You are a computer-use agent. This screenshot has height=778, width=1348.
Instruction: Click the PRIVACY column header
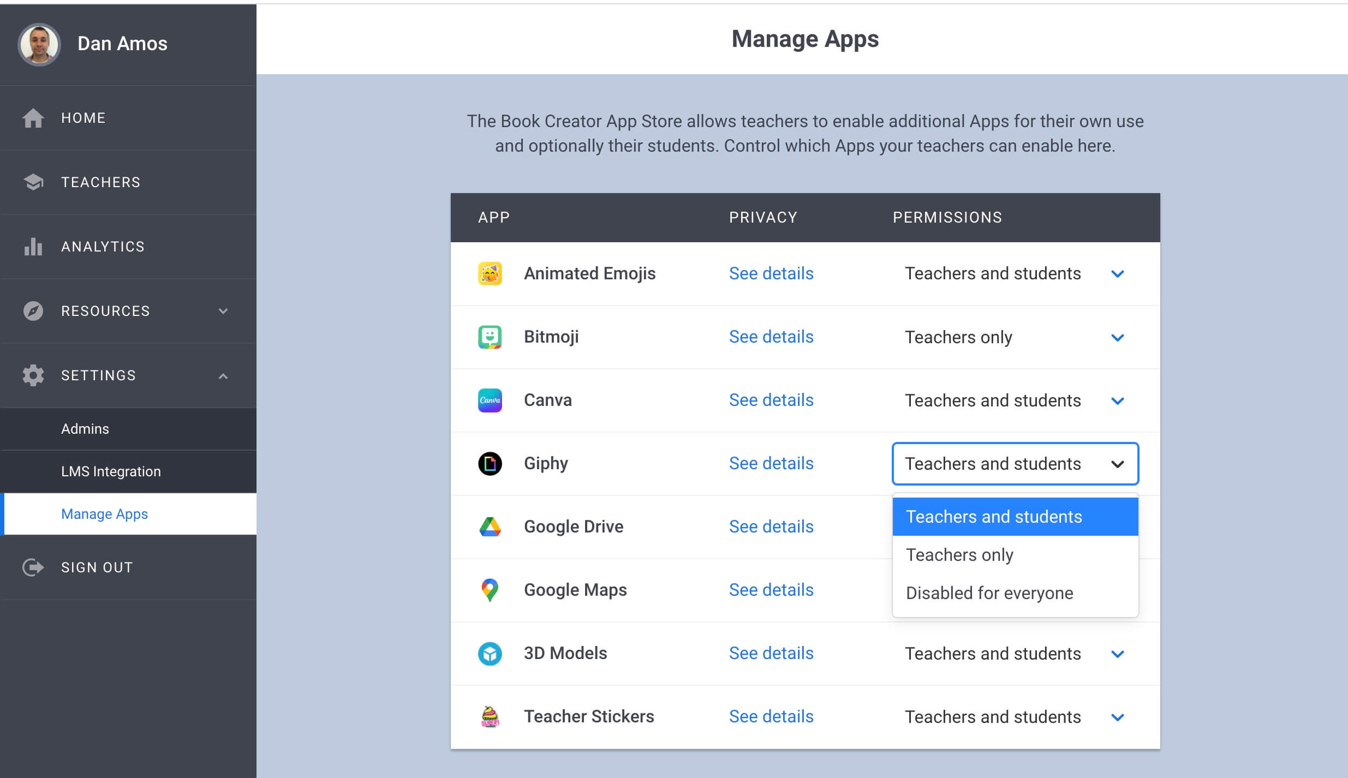[x=763, y=218]
